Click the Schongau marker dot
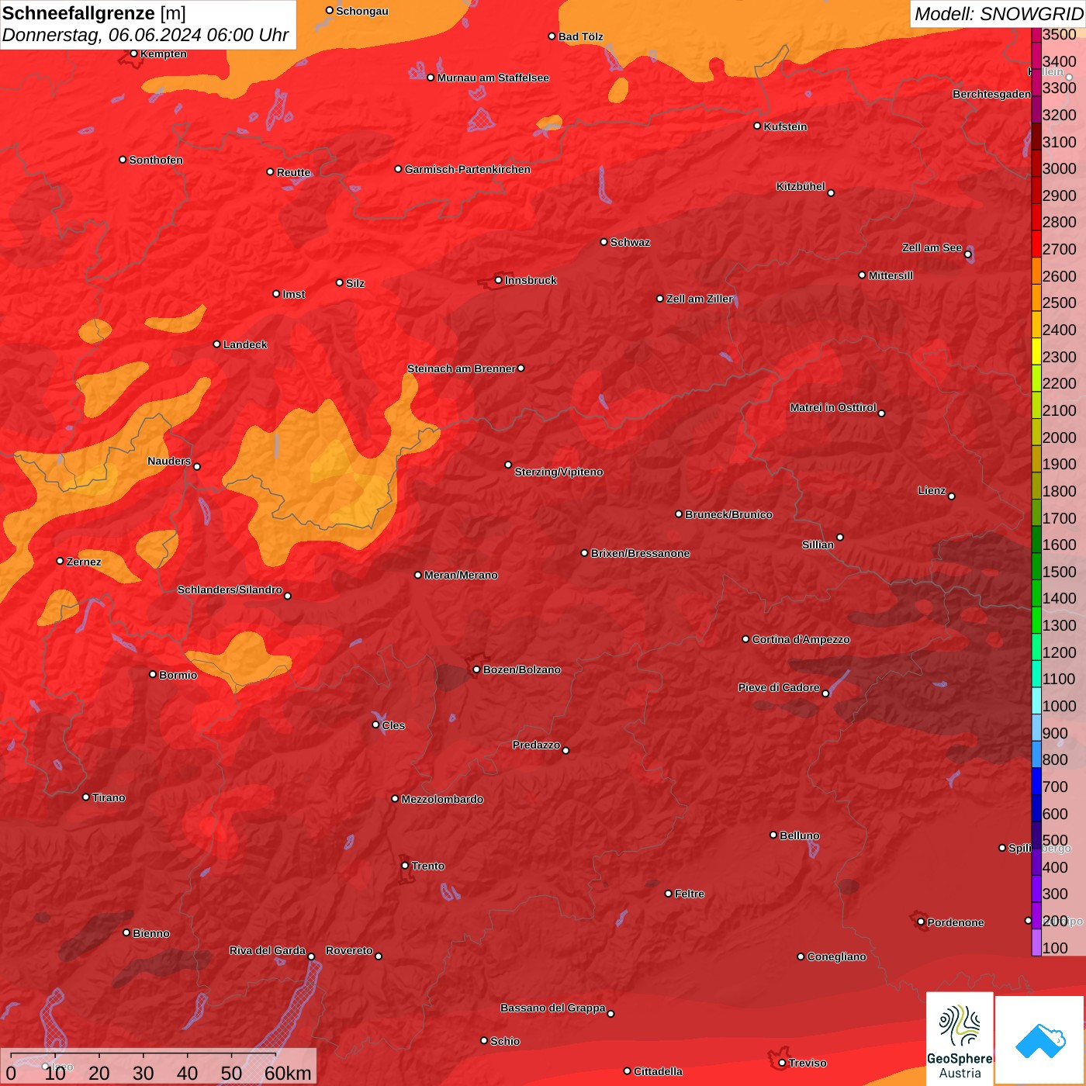Viewport: 1086px width, 1086px height. point(329,10)
